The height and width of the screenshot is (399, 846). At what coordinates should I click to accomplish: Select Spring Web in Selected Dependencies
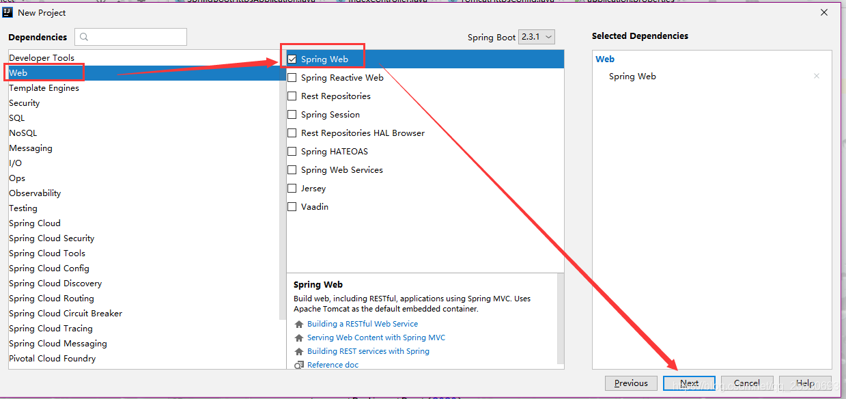pos(632,77)
